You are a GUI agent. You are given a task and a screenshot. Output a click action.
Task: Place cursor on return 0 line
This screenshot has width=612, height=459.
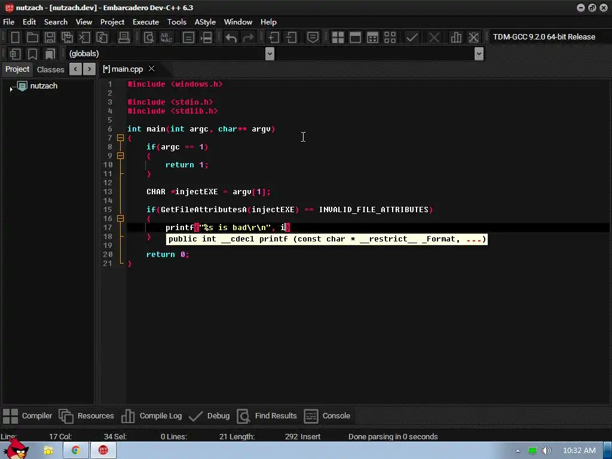click(167, 255)
